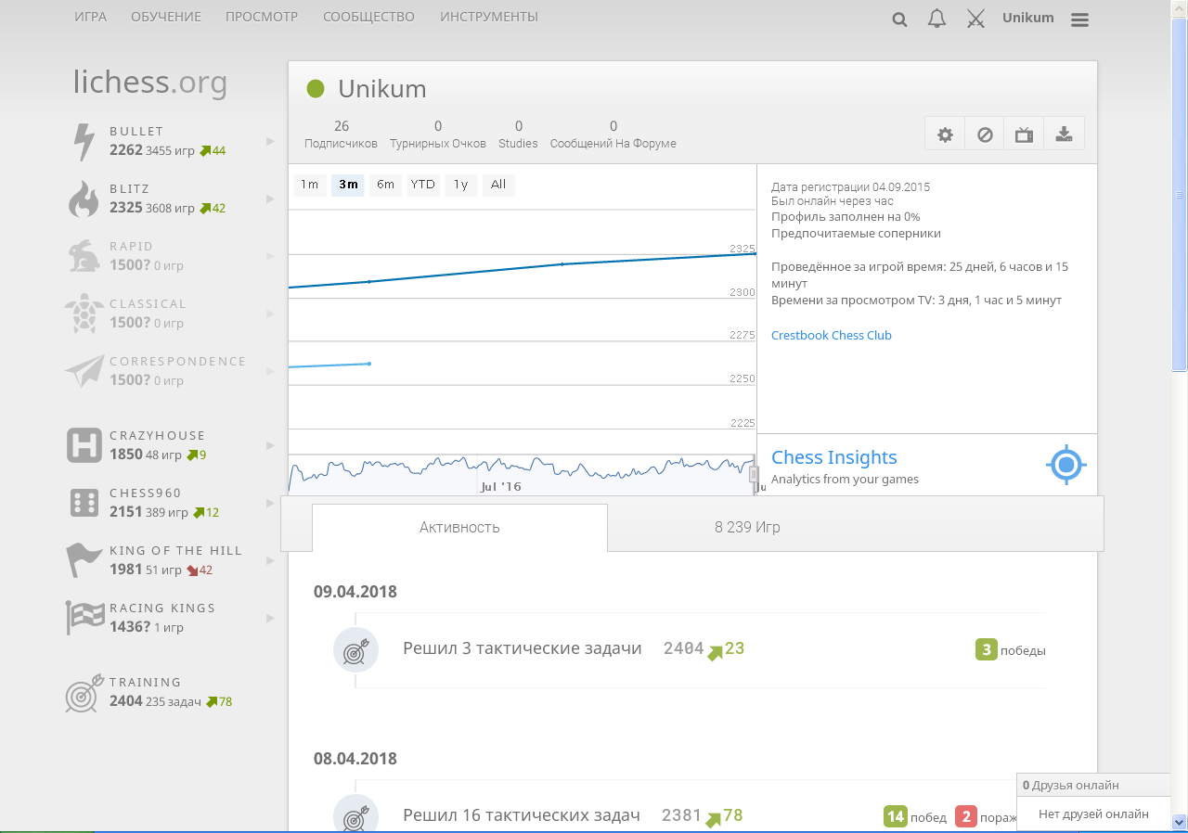
Task: Click the Crazyhouse H icon
Action: [x=84, y=445]
